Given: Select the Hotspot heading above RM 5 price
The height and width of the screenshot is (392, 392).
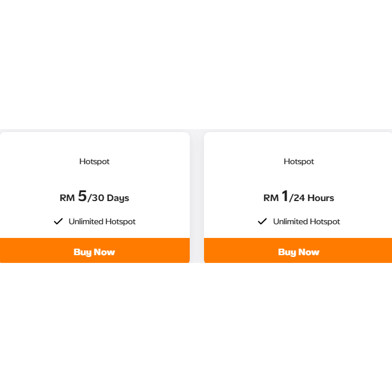Looking at the screenshot, I should click(95, 161).
